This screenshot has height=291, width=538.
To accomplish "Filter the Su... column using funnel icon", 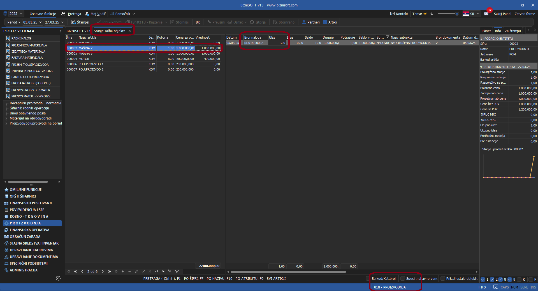I will coord(388,37).
